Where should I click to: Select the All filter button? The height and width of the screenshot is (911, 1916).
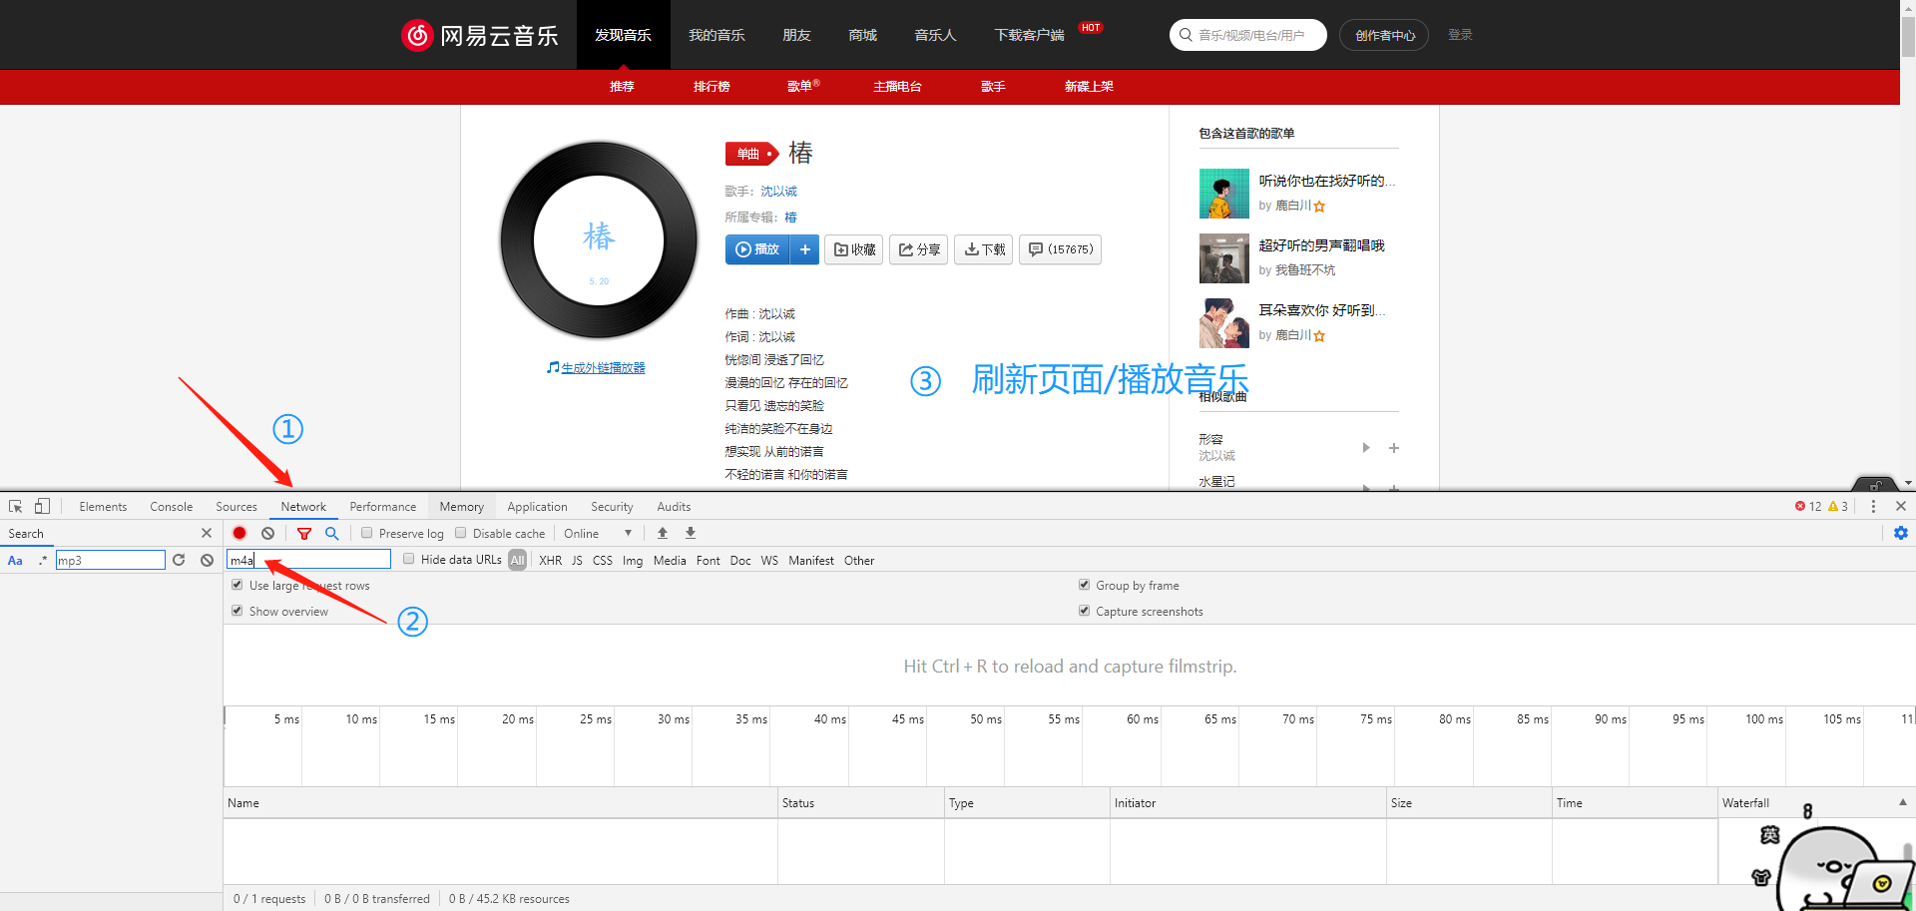(x=517, y=560)
